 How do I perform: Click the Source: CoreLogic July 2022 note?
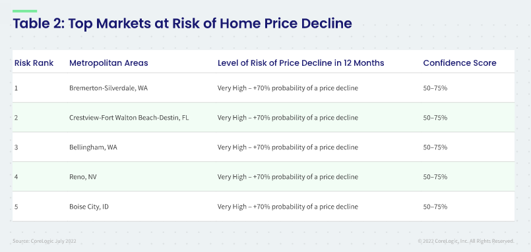[44, 241]
